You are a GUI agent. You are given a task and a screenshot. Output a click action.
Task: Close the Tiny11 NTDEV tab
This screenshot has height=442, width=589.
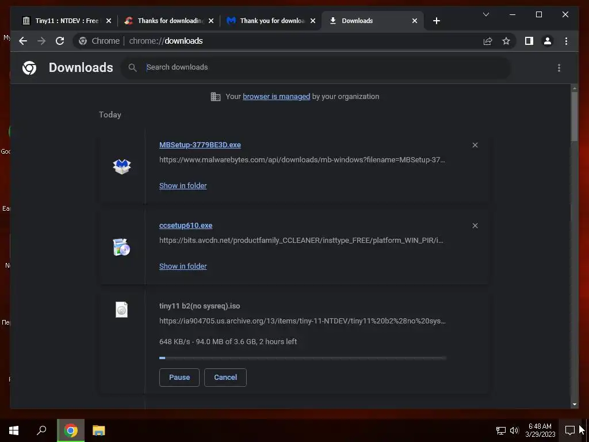tap(109, 21)
